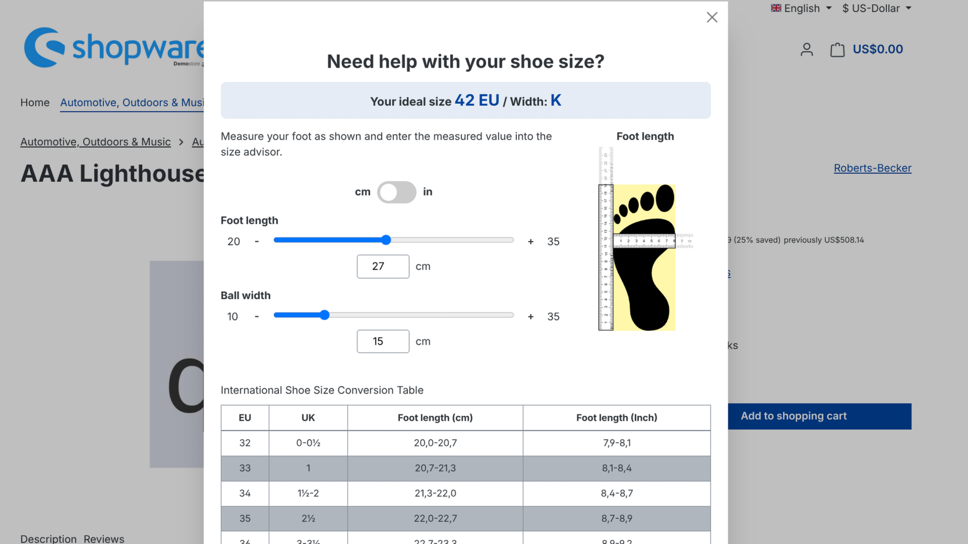The image size is (968, 544).
Task: Open the Roberts-Becker manufacturer link
Action: (872, 168)
